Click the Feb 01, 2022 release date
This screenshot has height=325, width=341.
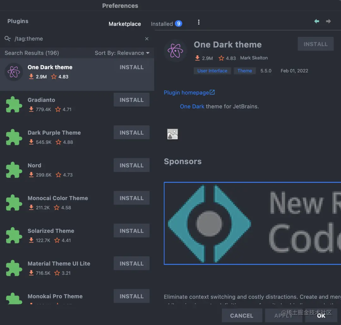(294, 71)
